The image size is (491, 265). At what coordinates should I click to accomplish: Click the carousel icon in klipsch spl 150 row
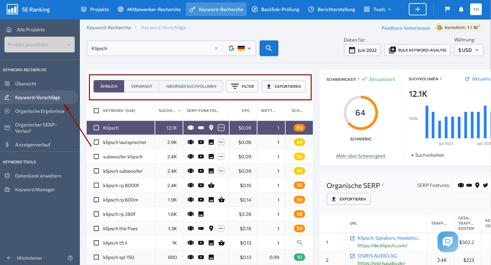click(x=191, y=257)
